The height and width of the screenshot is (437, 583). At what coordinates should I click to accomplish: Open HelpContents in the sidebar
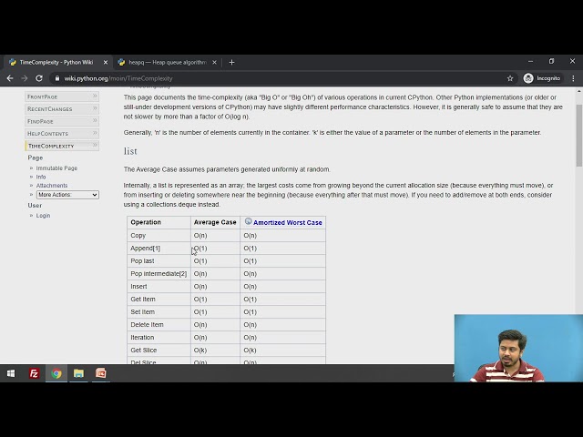pyautogui.click(x=62, y=134)
